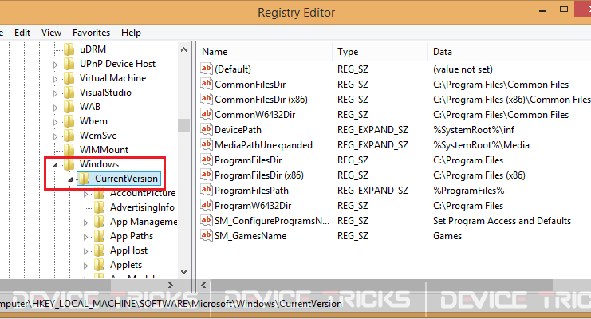Collapse the Windows key
Viewport: 591px width, 319px height.
[x=55, y=165]
